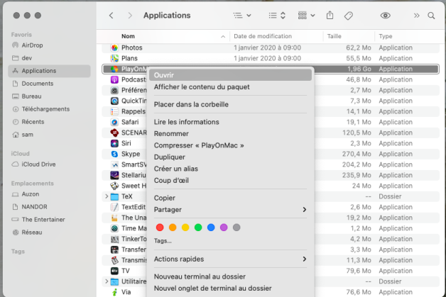Click the Share toolbar icon
Viewport: 446px width, 297px height.
tap(330, 15)
